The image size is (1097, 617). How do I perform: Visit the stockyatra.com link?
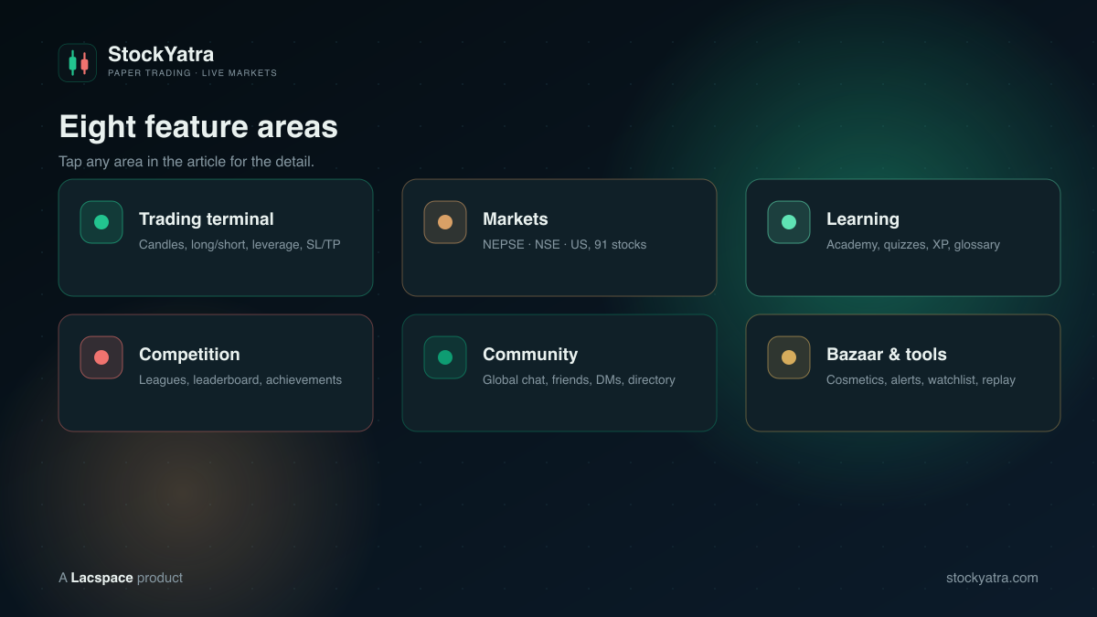pos(992,578)
